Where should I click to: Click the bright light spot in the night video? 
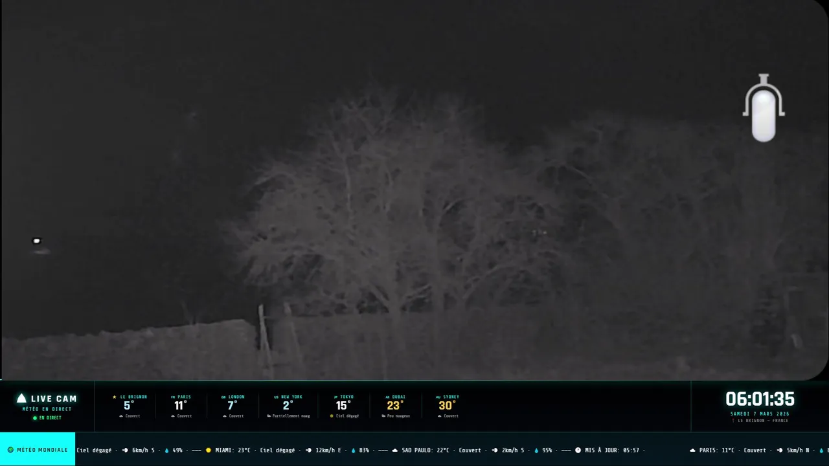pos(37,241)
